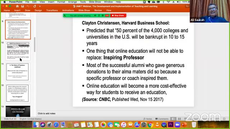Open the Apple menu
Image resolution: width=230 pixels, height=129 pixels.
point(5,2)
